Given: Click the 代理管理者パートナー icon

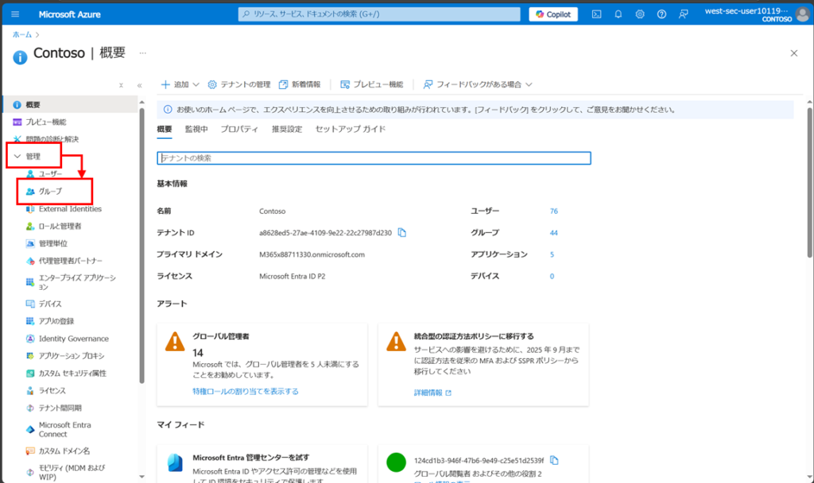Looking at the screenshot, I should pyautogui.click(x=30, y=261).
